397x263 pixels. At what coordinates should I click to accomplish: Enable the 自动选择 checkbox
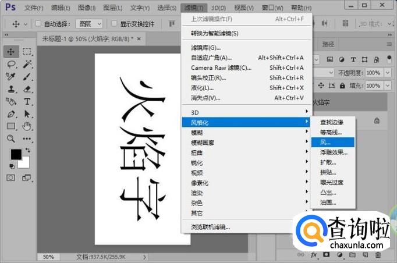[x=38, y=23]
